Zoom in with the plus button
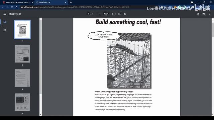The width and height of the screenshot is (214, 120). 112,14
